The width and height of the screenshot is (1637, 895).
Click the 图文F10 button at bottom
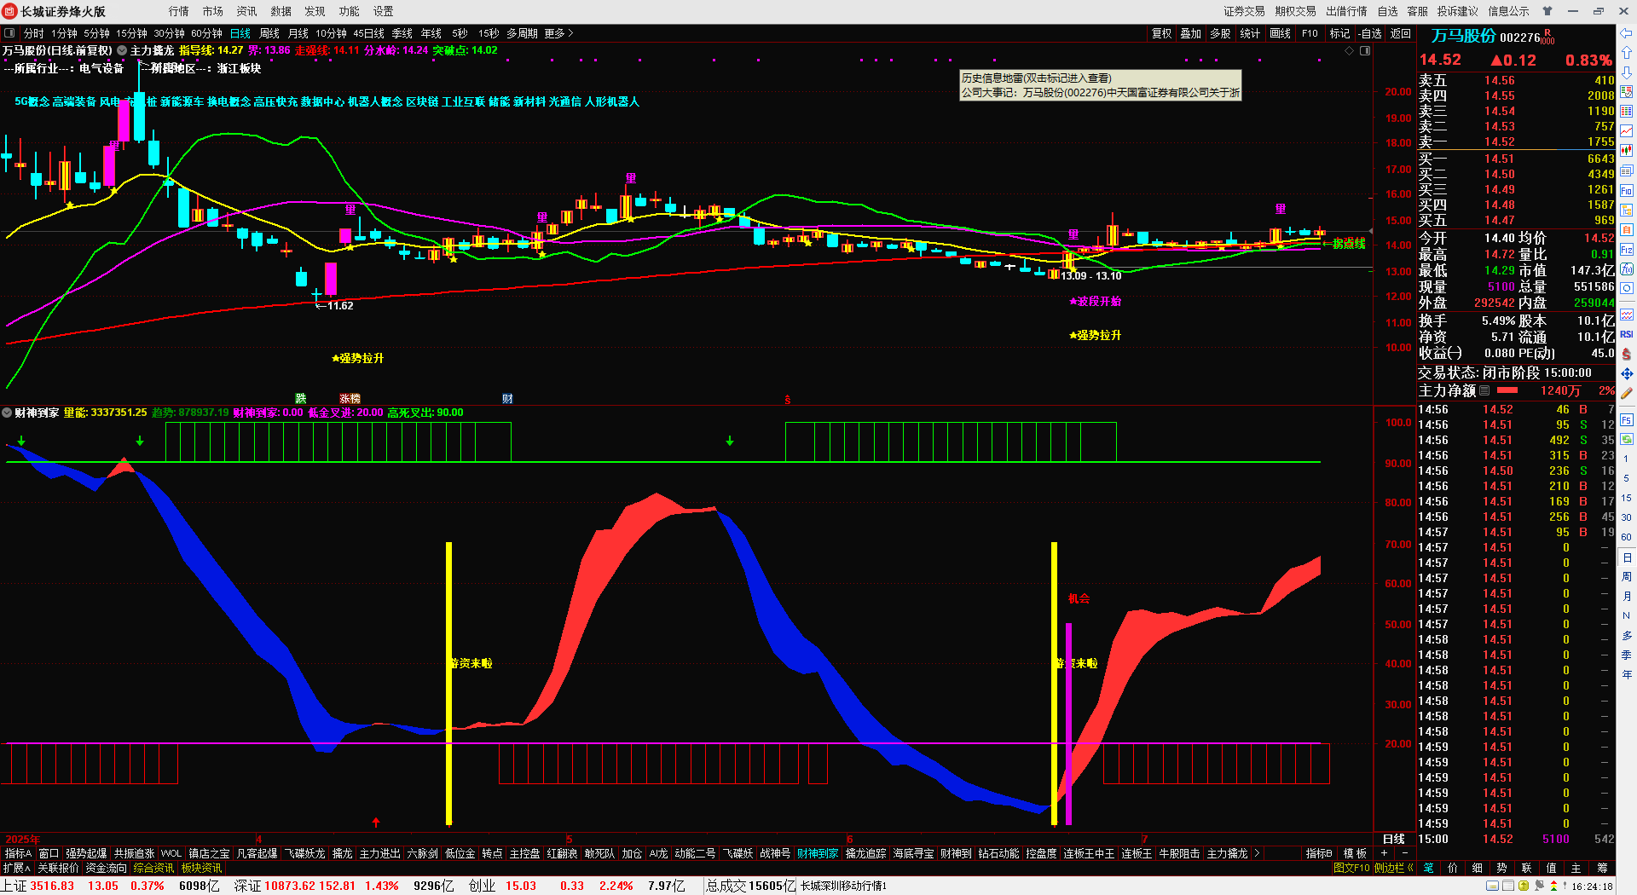click(1352, 868)
